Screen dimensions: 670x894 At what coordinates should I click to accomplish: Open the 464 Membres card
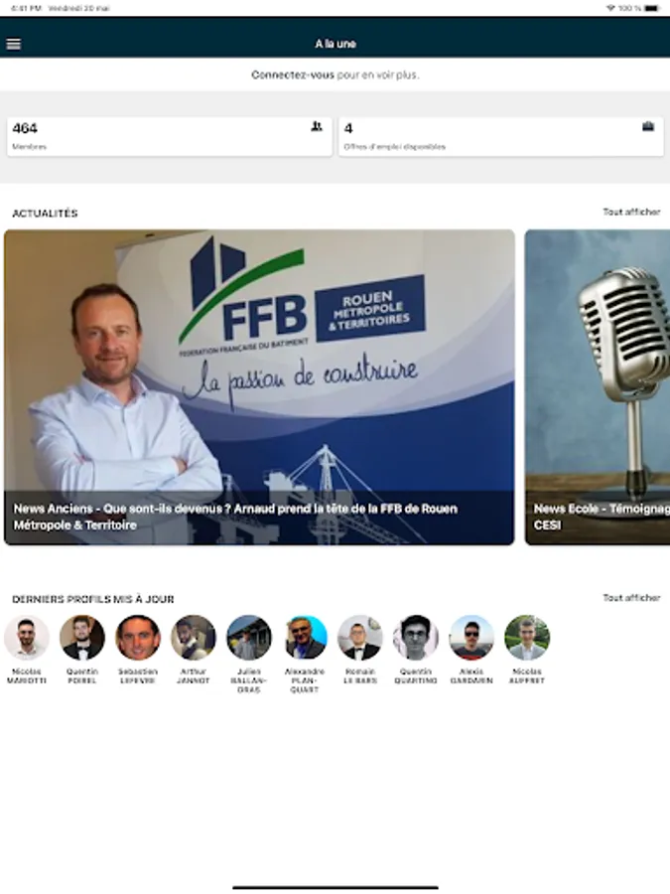pos(169,137)
